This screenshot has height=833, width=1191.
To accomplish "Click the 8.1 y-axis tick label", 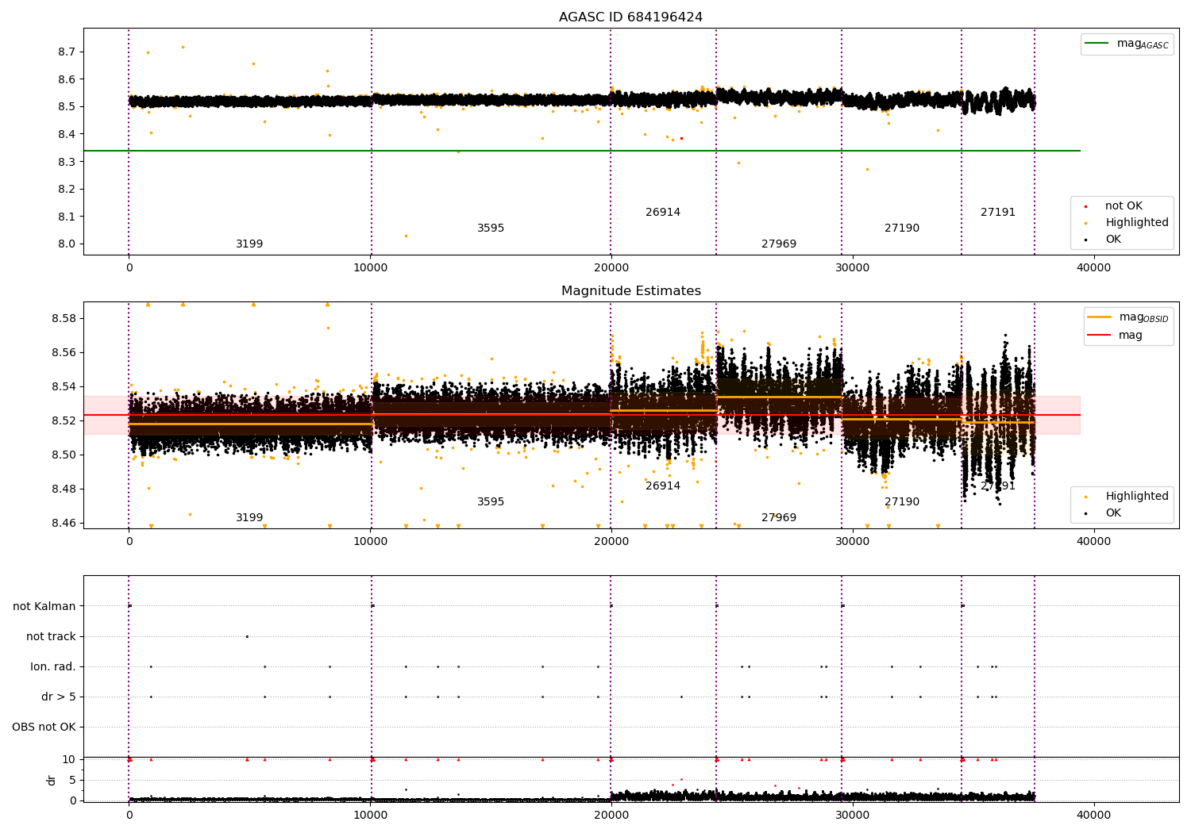I will coord(67,217).
